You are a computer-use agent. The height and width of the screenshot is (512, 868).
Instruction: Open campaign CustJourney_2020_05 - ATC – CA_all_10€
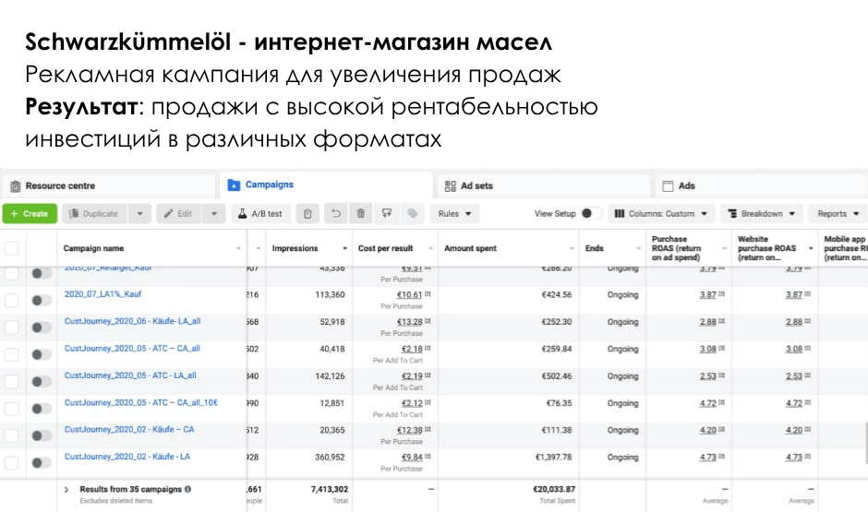140,402
